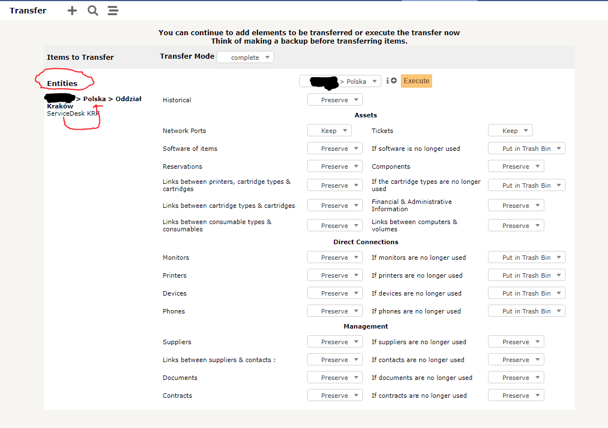Open the Network Ports Keep dropdown

(x=329, y=130)
